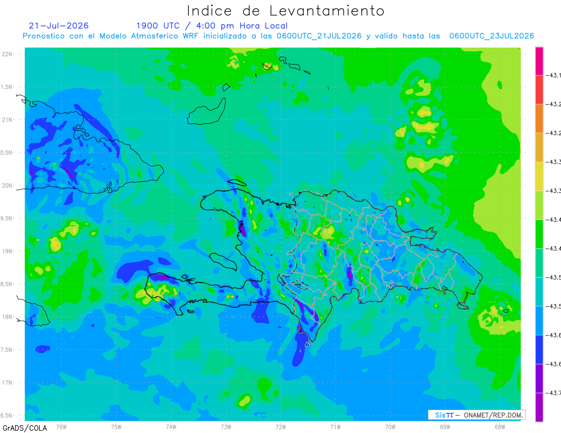Click the teal-cyan swatch on the color legend
The image size is (561, 433).
tap(539, 291)
